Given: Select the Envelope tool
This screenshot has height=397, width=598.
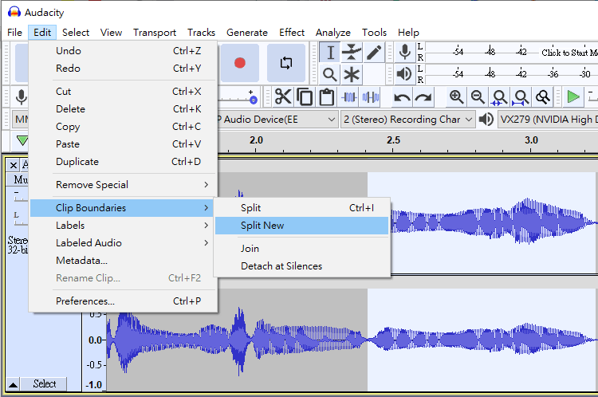Looking at the screenshot, I should tap(352, 53).
